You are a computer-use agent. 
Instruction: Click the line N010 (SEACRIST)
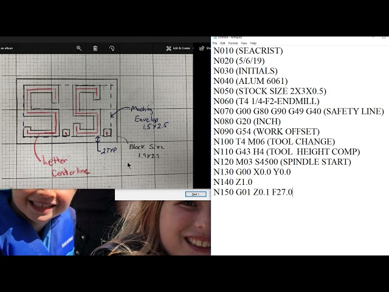point(248,50)
